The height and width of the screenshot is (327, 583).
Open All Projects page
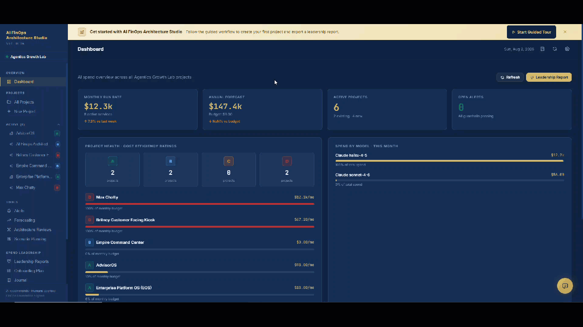(x=33, y=102)
